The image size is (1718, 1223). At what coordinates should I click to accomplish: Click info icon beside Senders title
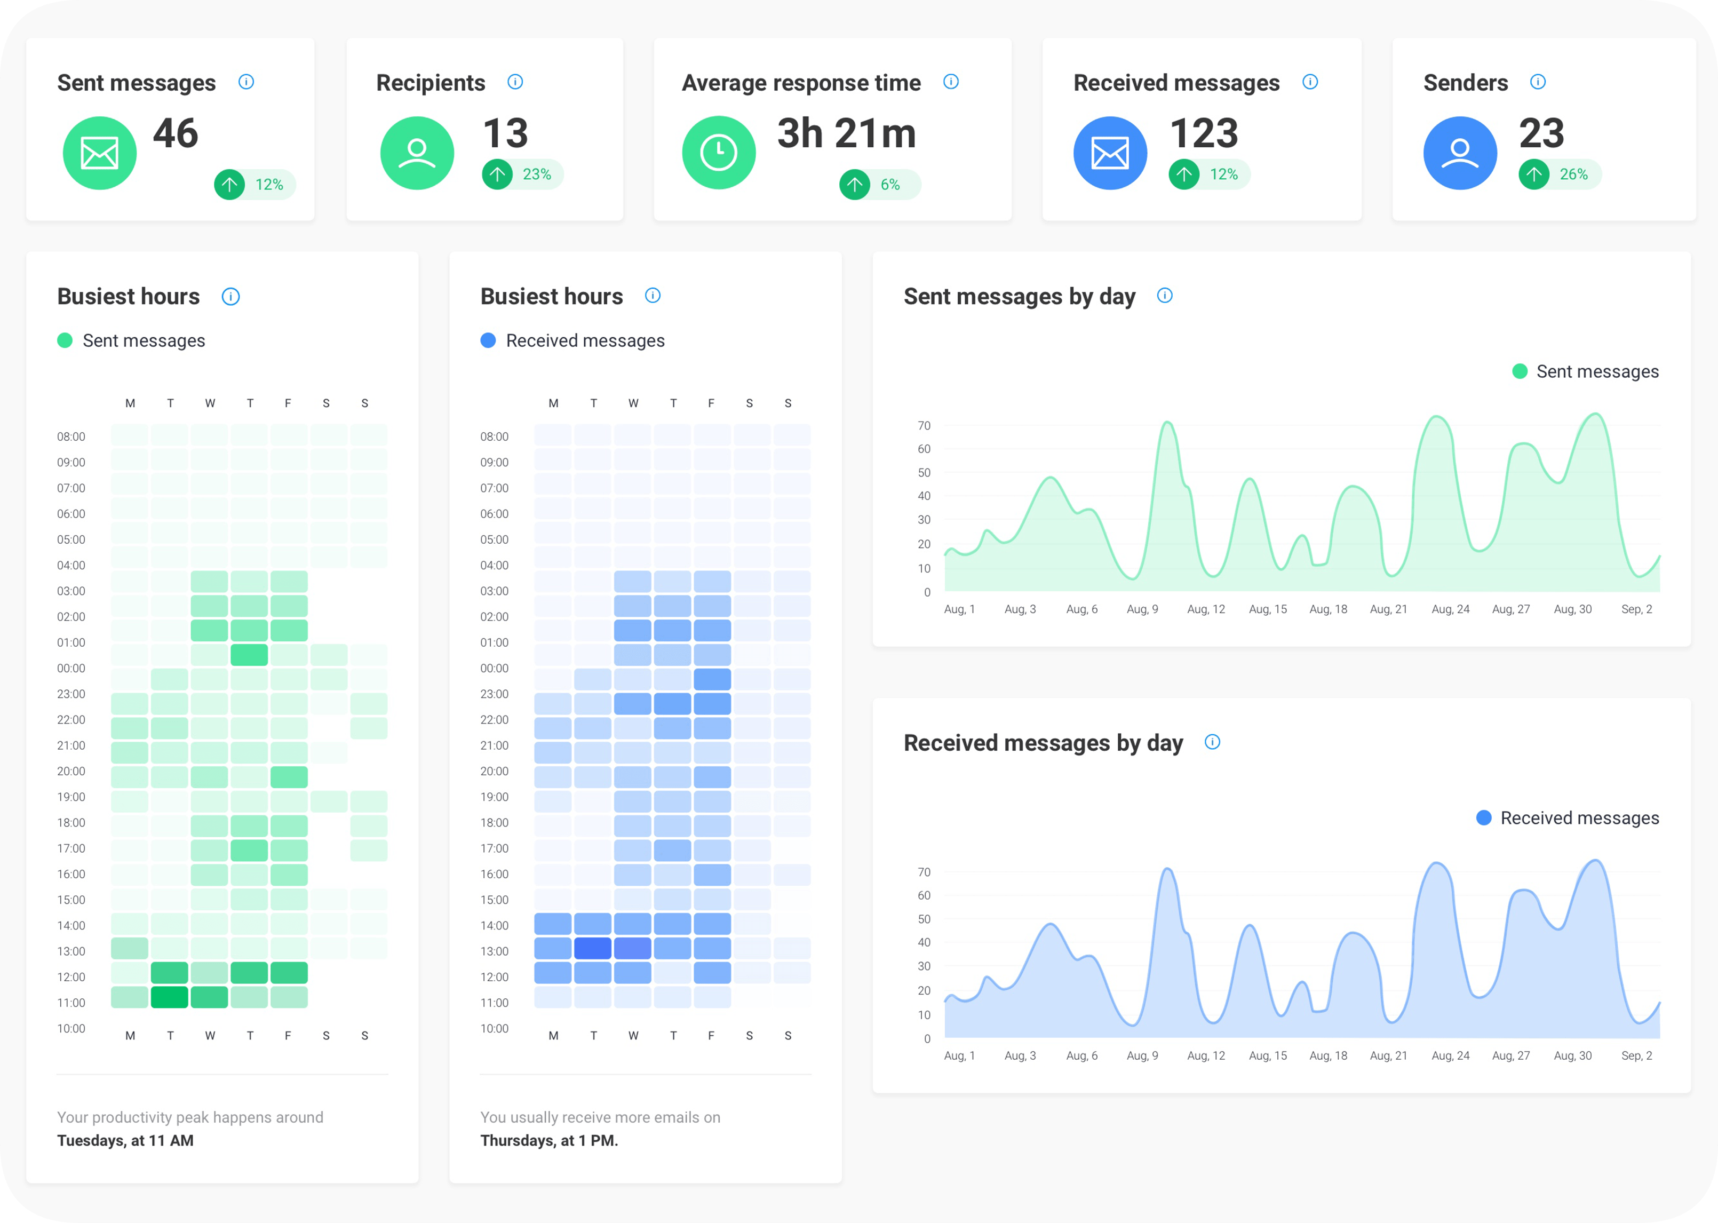point(1538,81)
